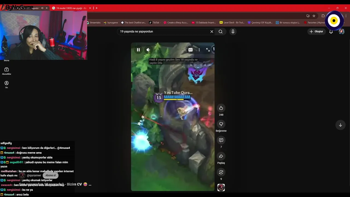Open the sound source thumbnail
Screen dimensions: 350x197
click(x=221, y=187)
